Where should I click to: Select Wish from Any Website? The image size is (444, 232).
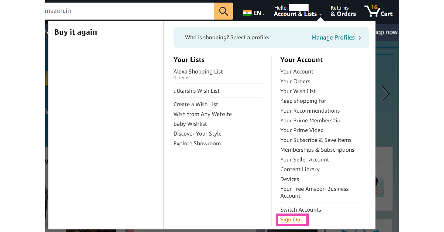click(x=202, y=114)
